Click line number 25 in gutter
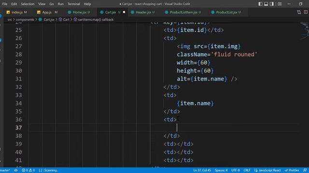The width and height of the screenshot is (309, 173). pyautogui.click(x=18, y=30)
